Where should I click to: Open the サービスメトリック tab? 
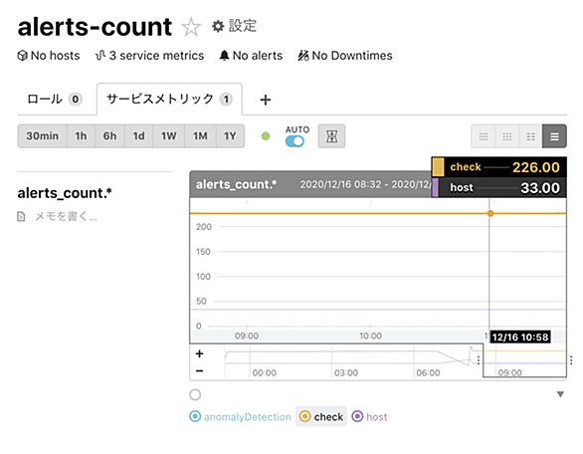pyautogui.click(x=169, y=99)
